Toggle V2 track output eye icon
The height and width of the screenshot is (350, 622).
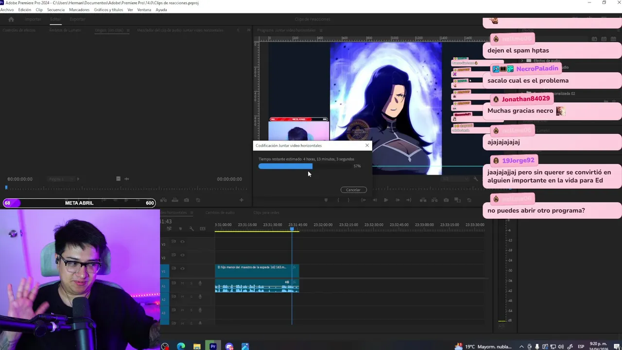click(x=183, y=255)
